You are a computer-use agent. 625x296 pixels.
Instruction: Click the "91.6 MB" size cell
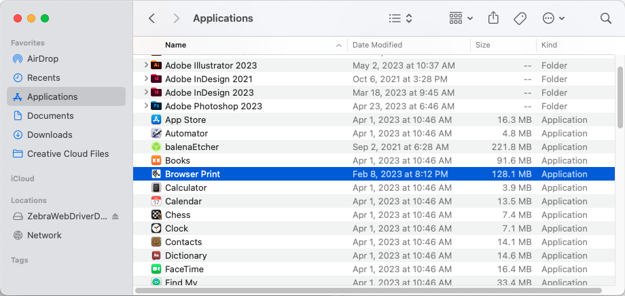(514, 160)
